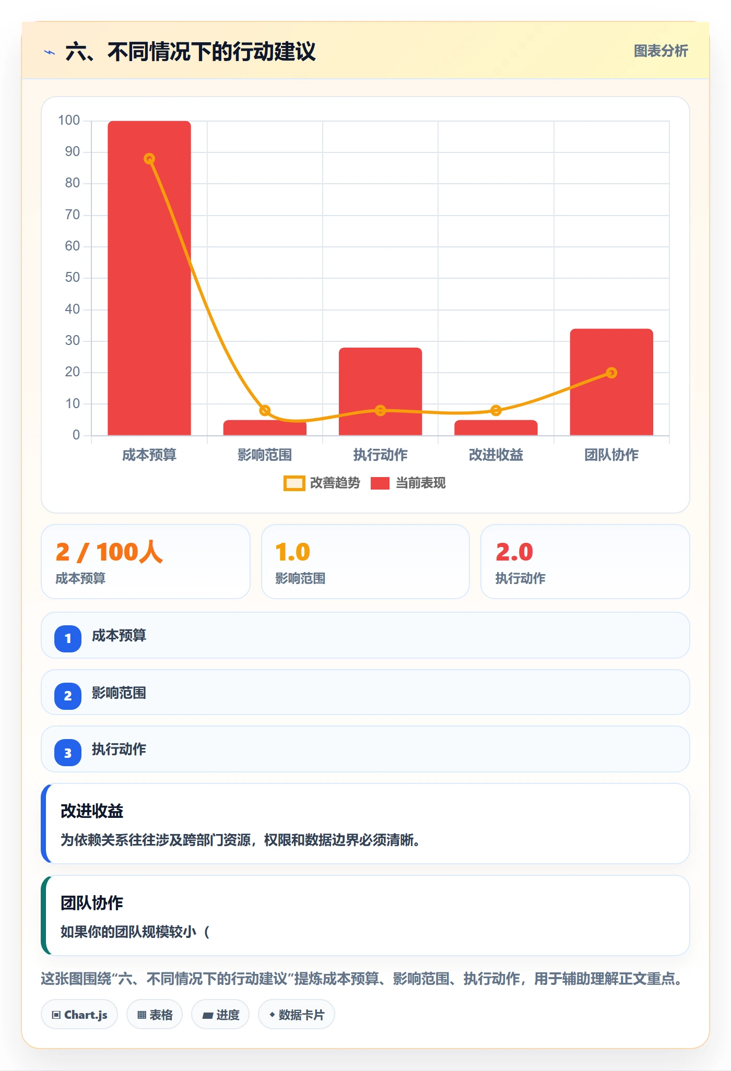The height and width of the screenshot is (1071, 731).
Task: Click the number 1 badge for 成本预算
Action: click(x=68, y=638)
